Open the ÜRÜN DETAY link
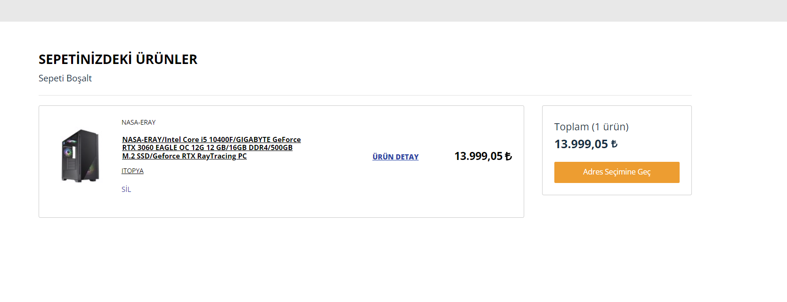The image size is (787, 302). point(395,157)
